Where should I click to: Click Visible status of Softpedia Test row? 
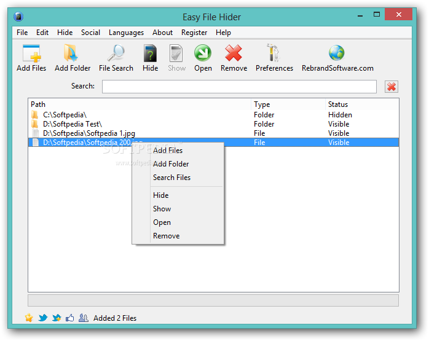pyautogui.click(x=339, y=124)
